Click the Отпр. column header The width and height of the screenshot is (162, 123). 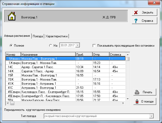tap(100, 55)
